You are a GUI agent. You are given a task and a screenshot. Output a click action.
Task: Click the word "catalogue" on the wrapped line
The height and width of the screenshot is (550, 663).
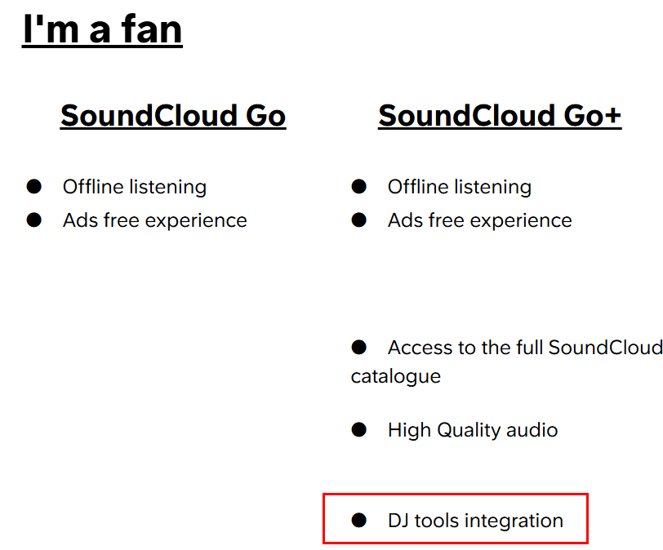tap(396, 376)
